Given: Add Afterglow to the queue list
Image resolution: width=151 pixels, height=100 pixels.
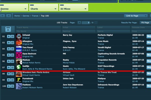Looking at the screenshot, I should pyautogui.click(x=12, y=43).
